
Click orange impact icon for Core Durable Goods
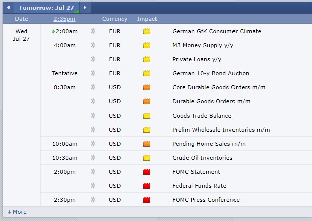(x=147, y=87)
